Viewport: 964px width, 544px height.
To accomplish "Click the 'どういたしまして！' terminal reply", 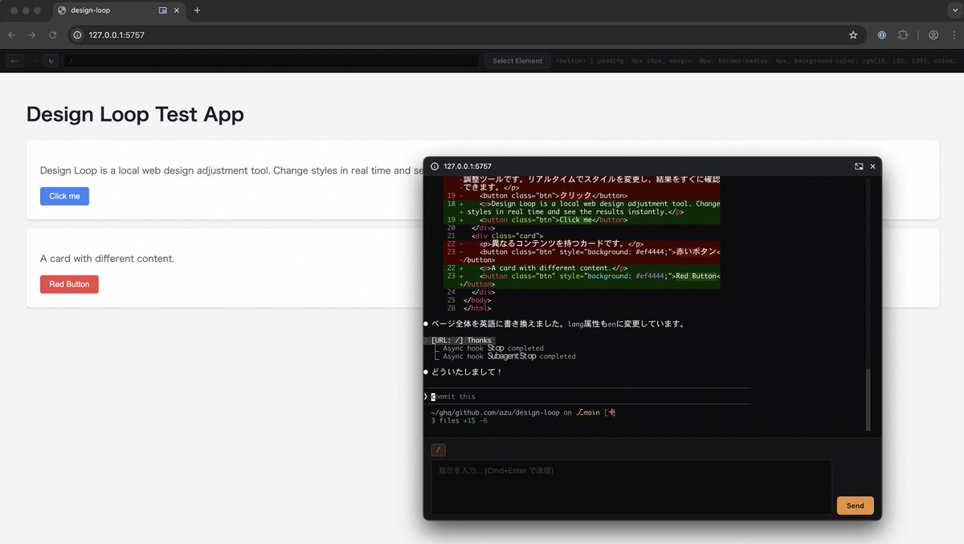I will pyautogui.click(x=467, y=372).
